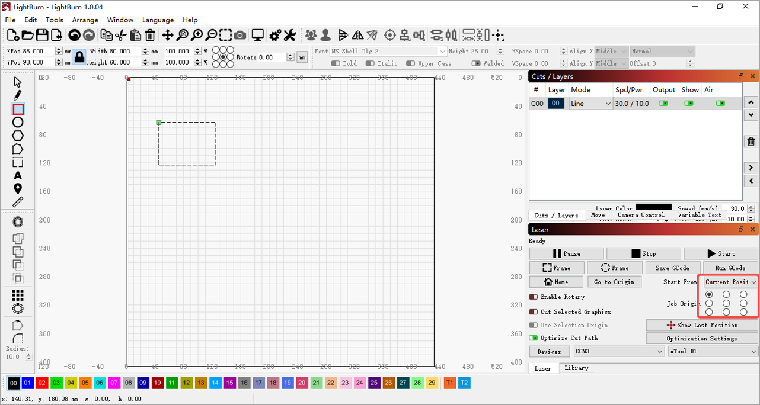This screenshot has height=405, width=760.
Task: Open the Language menu
Action: tap(158, 20)
